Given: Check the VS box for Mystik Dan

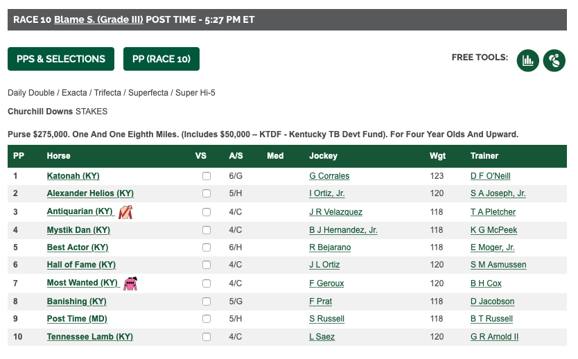Looking at the screenshot, I should [207, 230].
